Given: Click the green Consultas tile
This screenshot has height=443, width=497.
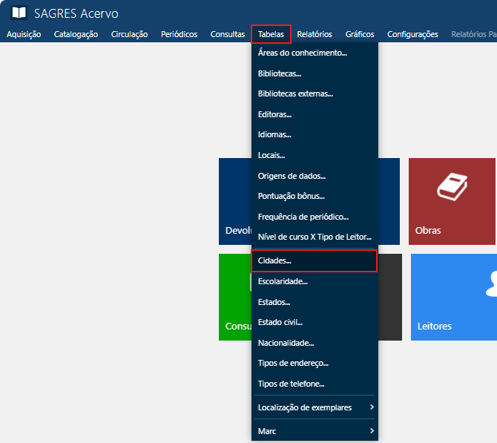Looking at the screenshot, I should tap(234, 297).
